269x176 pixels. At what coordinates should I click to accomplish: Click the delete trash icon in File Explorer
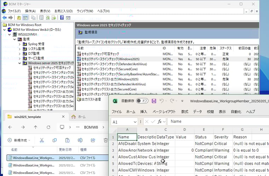[x=105, y=140]
